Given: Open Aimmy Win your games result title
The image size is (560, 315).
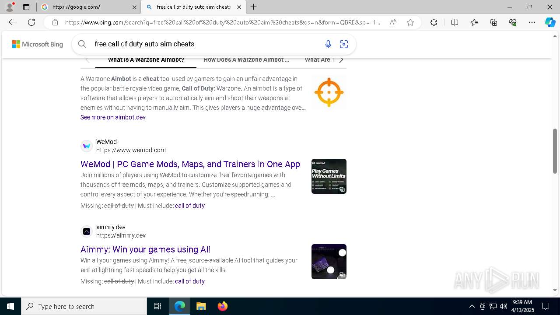Looking at the screenshot, I should [145, 249].
